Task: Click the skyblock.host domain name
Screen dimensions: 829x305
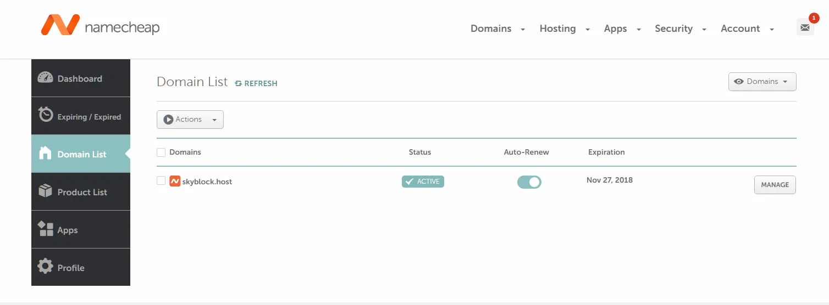Action: coord(207,182)
